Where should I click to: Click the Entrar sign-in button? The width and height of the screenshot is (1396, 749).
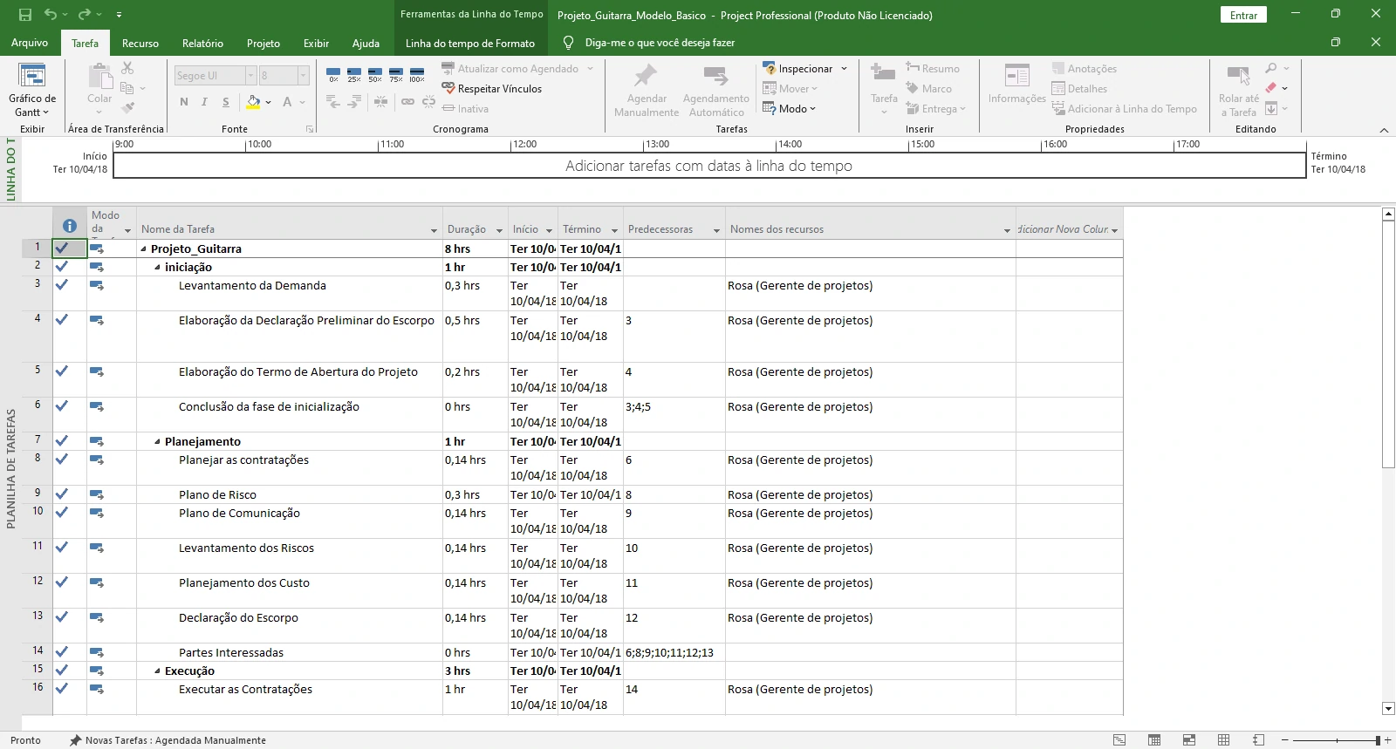[x=1243, y=15]
